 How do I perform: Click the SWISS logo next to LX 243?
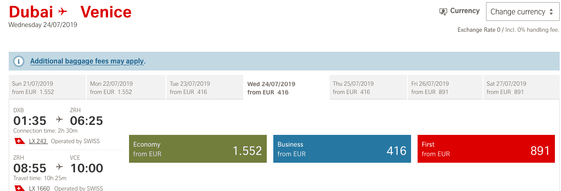(x=20, y=141)
